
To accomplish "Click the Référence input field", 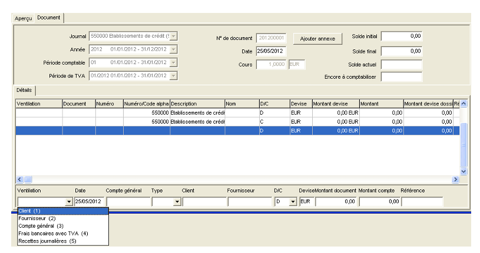I will coord(422,201).
